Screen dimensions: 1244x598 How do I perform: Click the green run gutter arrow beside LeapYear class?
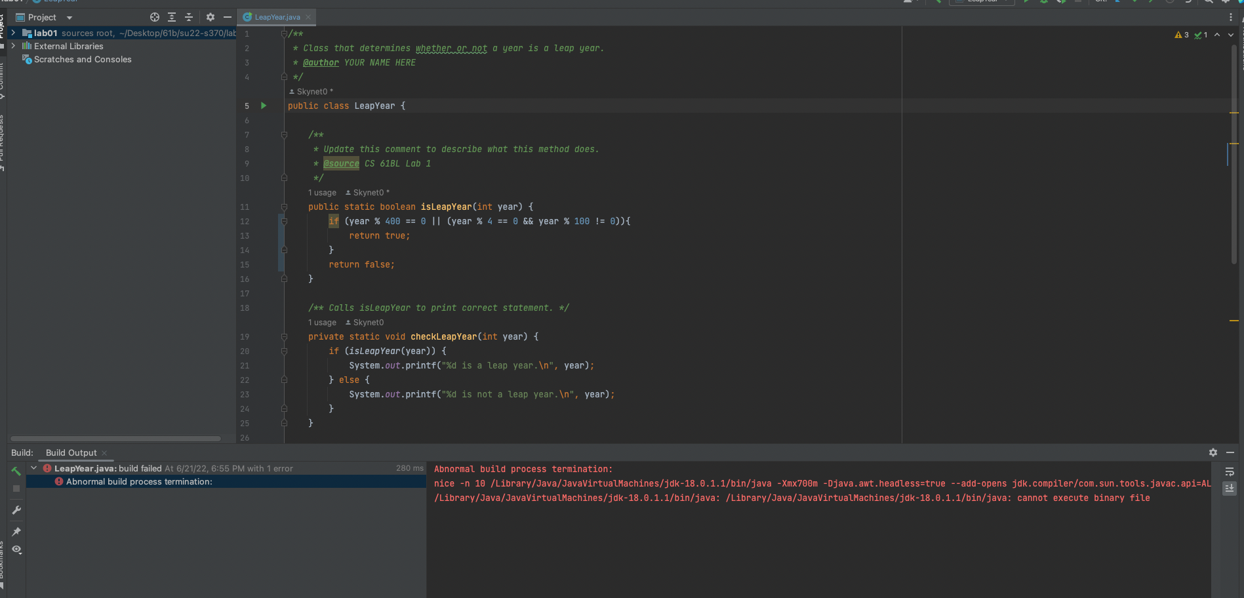[264, 106]
